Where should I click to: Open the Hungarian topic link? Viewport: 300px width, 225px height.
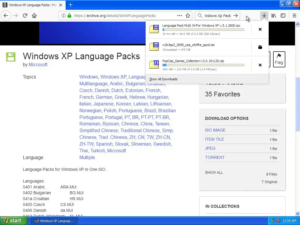coord(158,97)
